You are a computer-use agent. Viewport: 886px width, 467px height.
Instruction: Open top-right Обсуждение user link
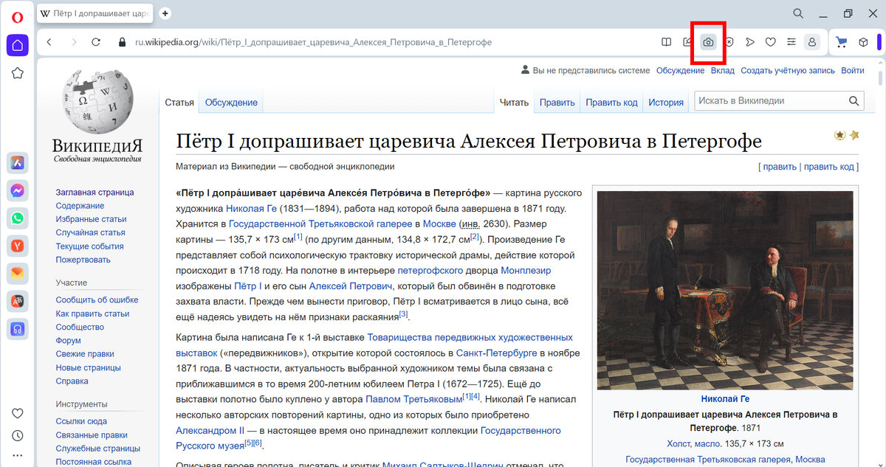(x=680, y=71)
